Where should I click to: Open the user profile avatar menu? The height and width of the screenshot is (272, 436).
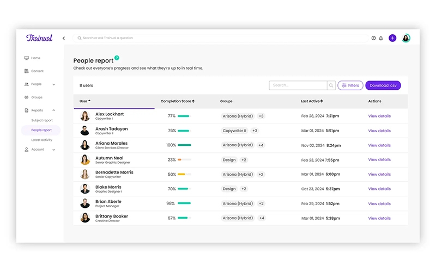(x=406, y=38)
